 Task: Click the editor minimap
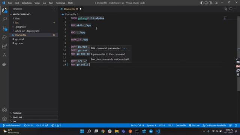[x=225, y=18]
